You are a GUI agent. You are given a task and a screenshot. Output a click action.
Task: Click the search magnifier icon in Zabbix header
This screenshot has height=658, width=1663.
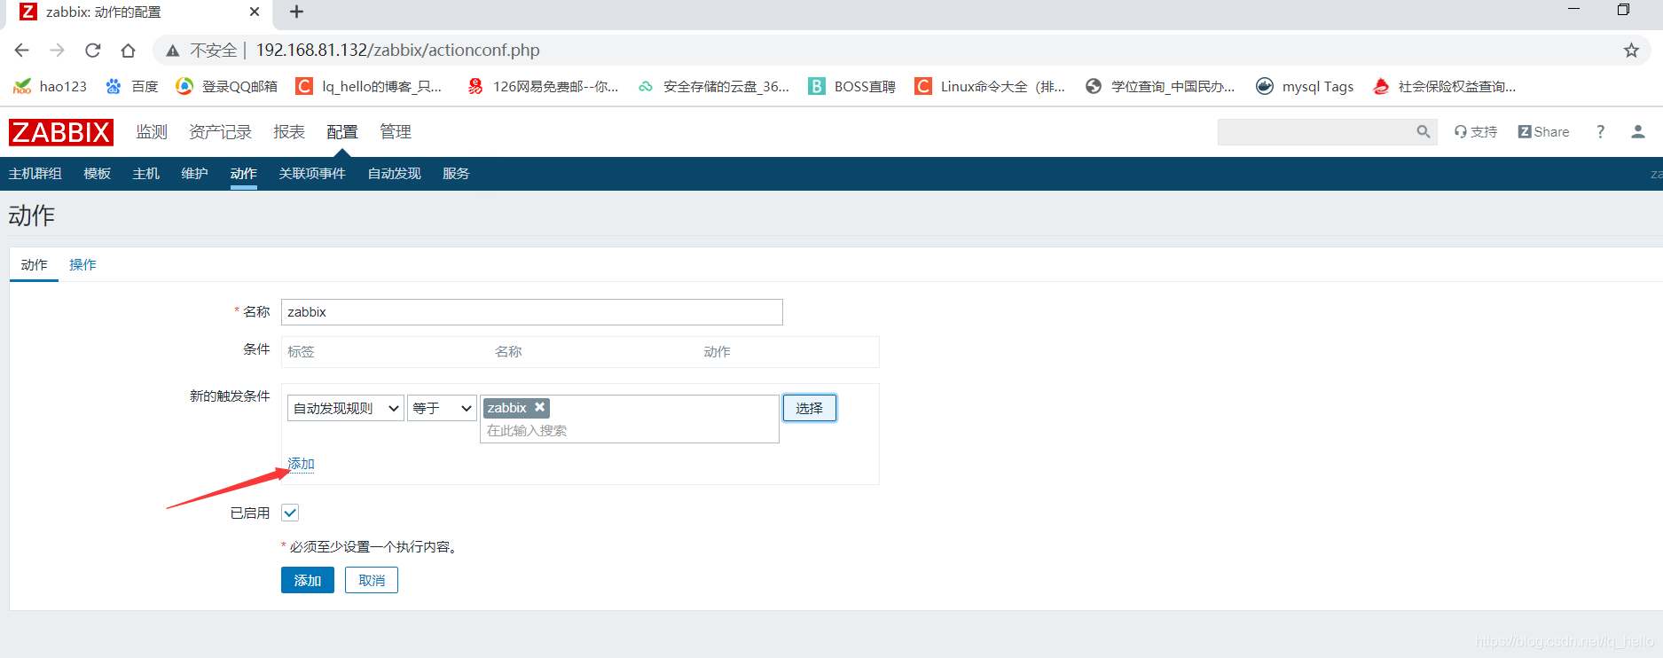pyautogui.click(x=1423, y=131)
